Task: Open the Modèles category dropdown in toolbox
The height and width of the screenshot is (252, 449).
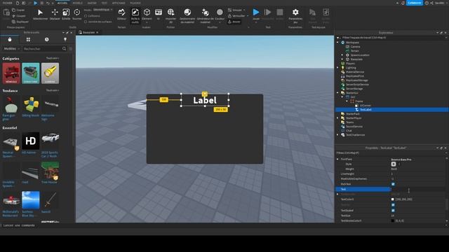Action: (x=11, y=49)
